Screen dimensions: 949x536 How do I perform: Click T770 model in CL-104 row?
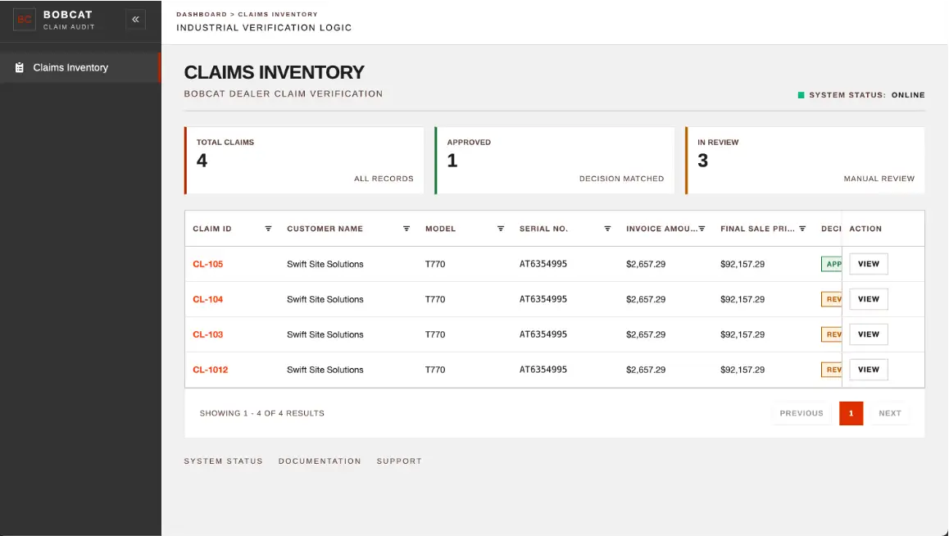(x=435, y=299)
